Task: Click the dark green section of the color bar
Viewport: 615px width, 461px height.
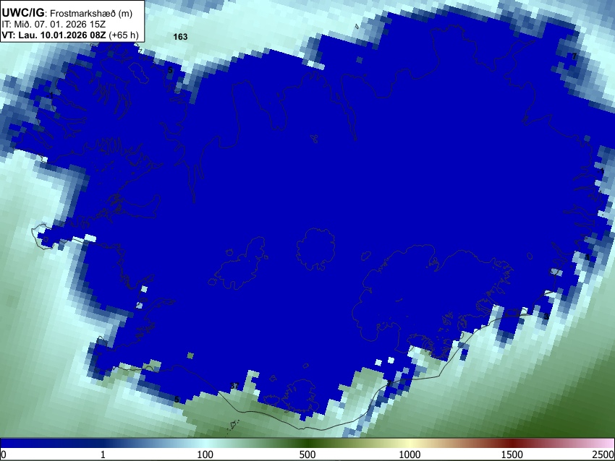Action: 307,444
